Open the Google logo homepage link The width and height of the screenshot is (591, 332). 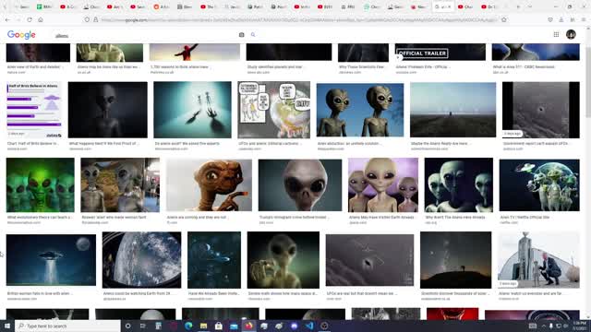click(x=21, y=35)
